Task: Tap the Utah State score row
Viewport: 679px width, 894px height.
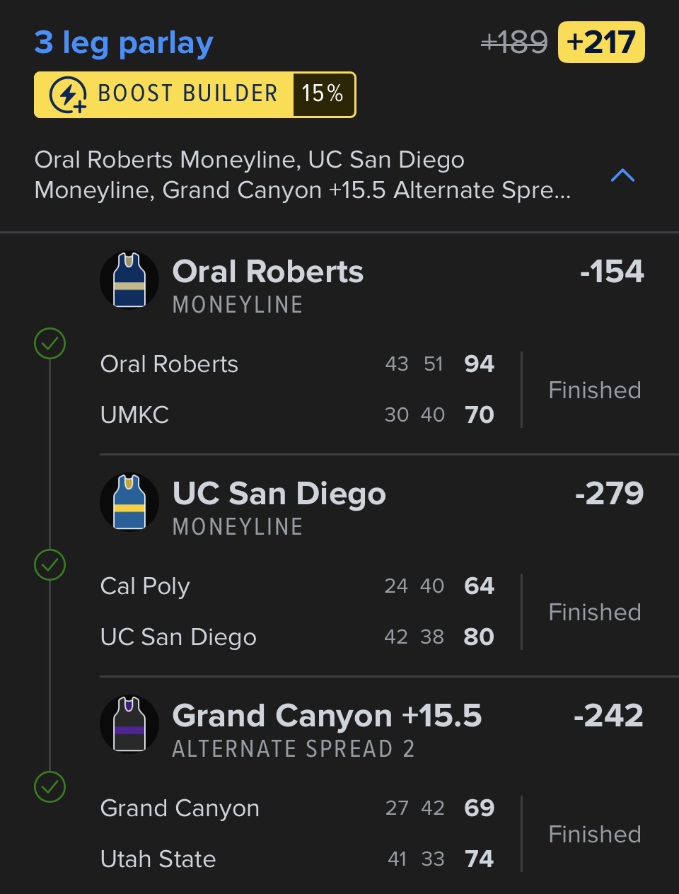Action: tap(297, 859)
